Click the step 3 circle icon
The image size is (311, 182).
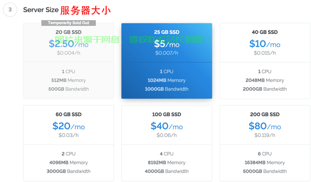pyautogui.click(x=10, y=10)
